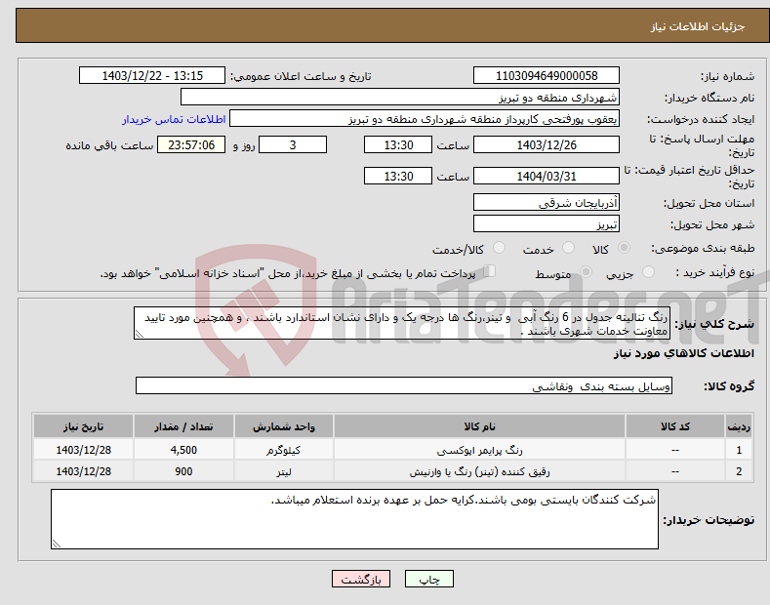
Task: Click the اطلاعات کالاهای مورد نیاز section heading
Action: click(x=683, y=353)
